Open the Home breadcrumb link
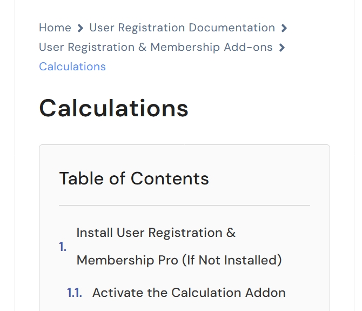Screen dimensions: 362x311 pyautogui.click(x=55, y=28)
